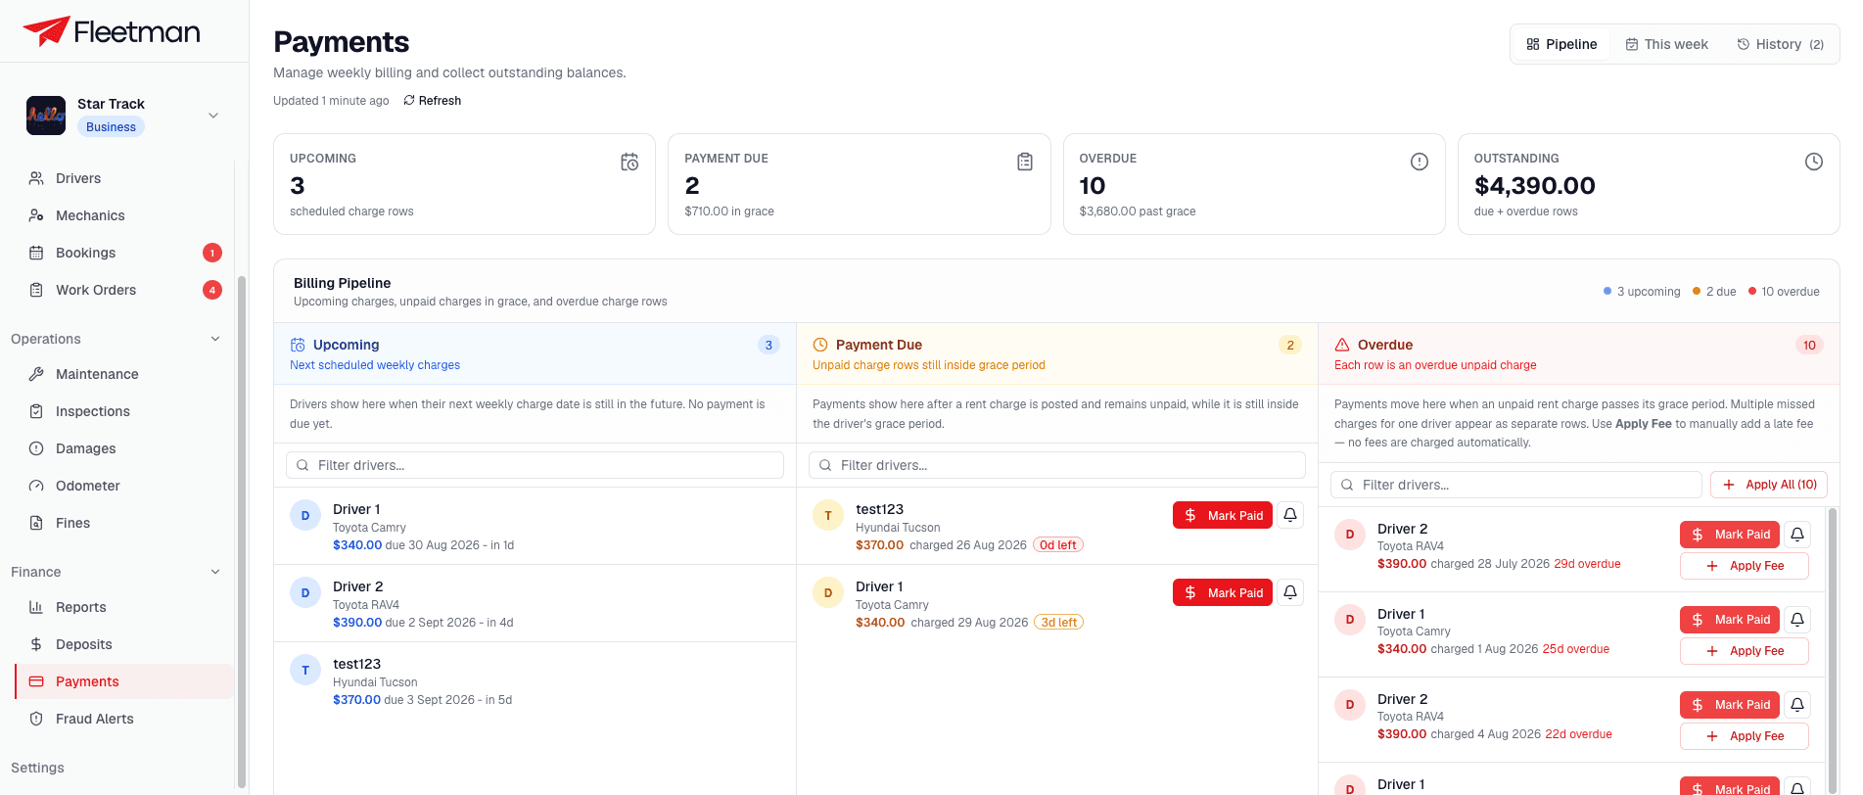1863x795 pixels.
Task: Click the '0d left' badge
Action: (x=1058, y=545)
